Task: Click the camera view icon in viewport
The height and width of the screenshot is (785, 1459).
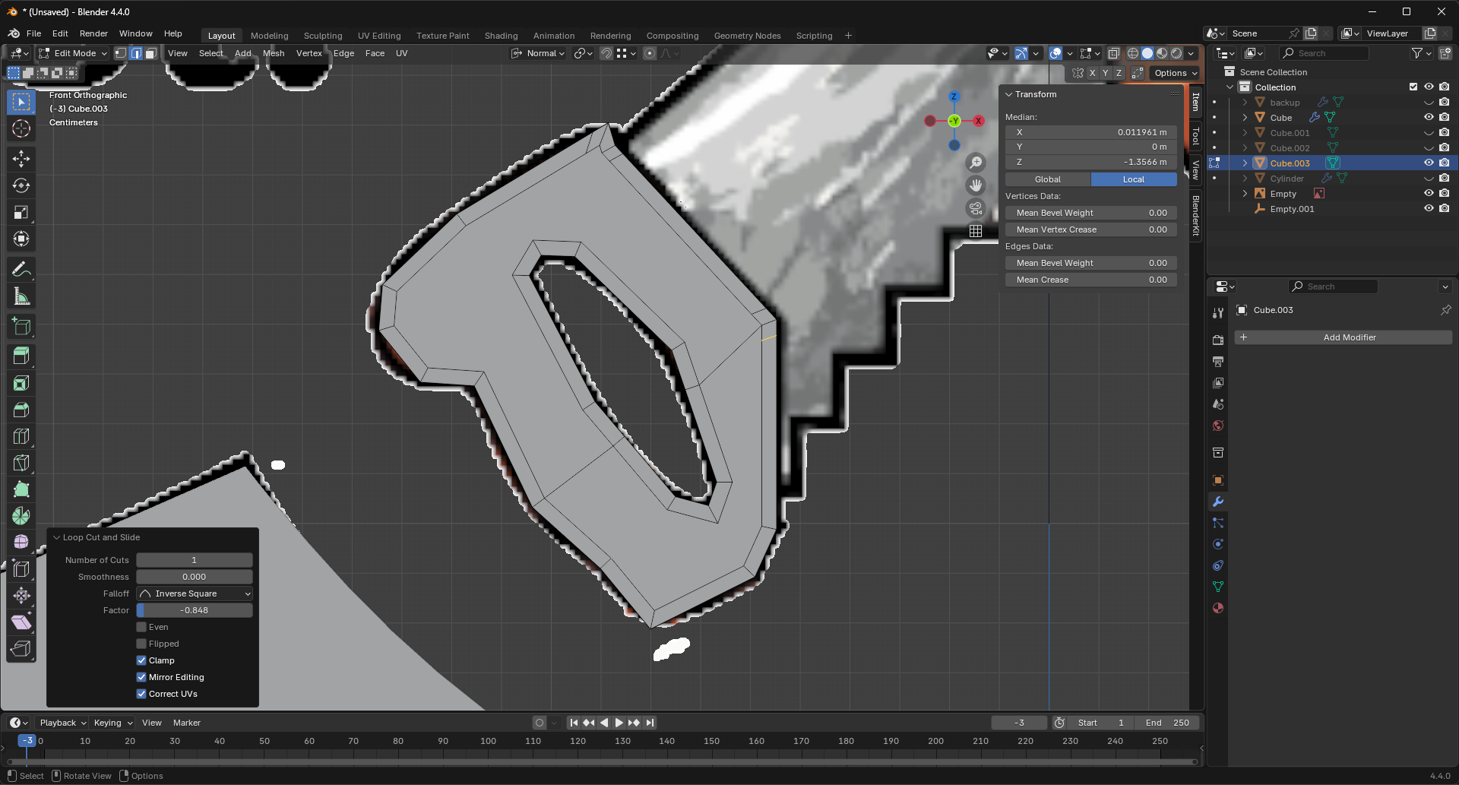Action: (976, 208)
